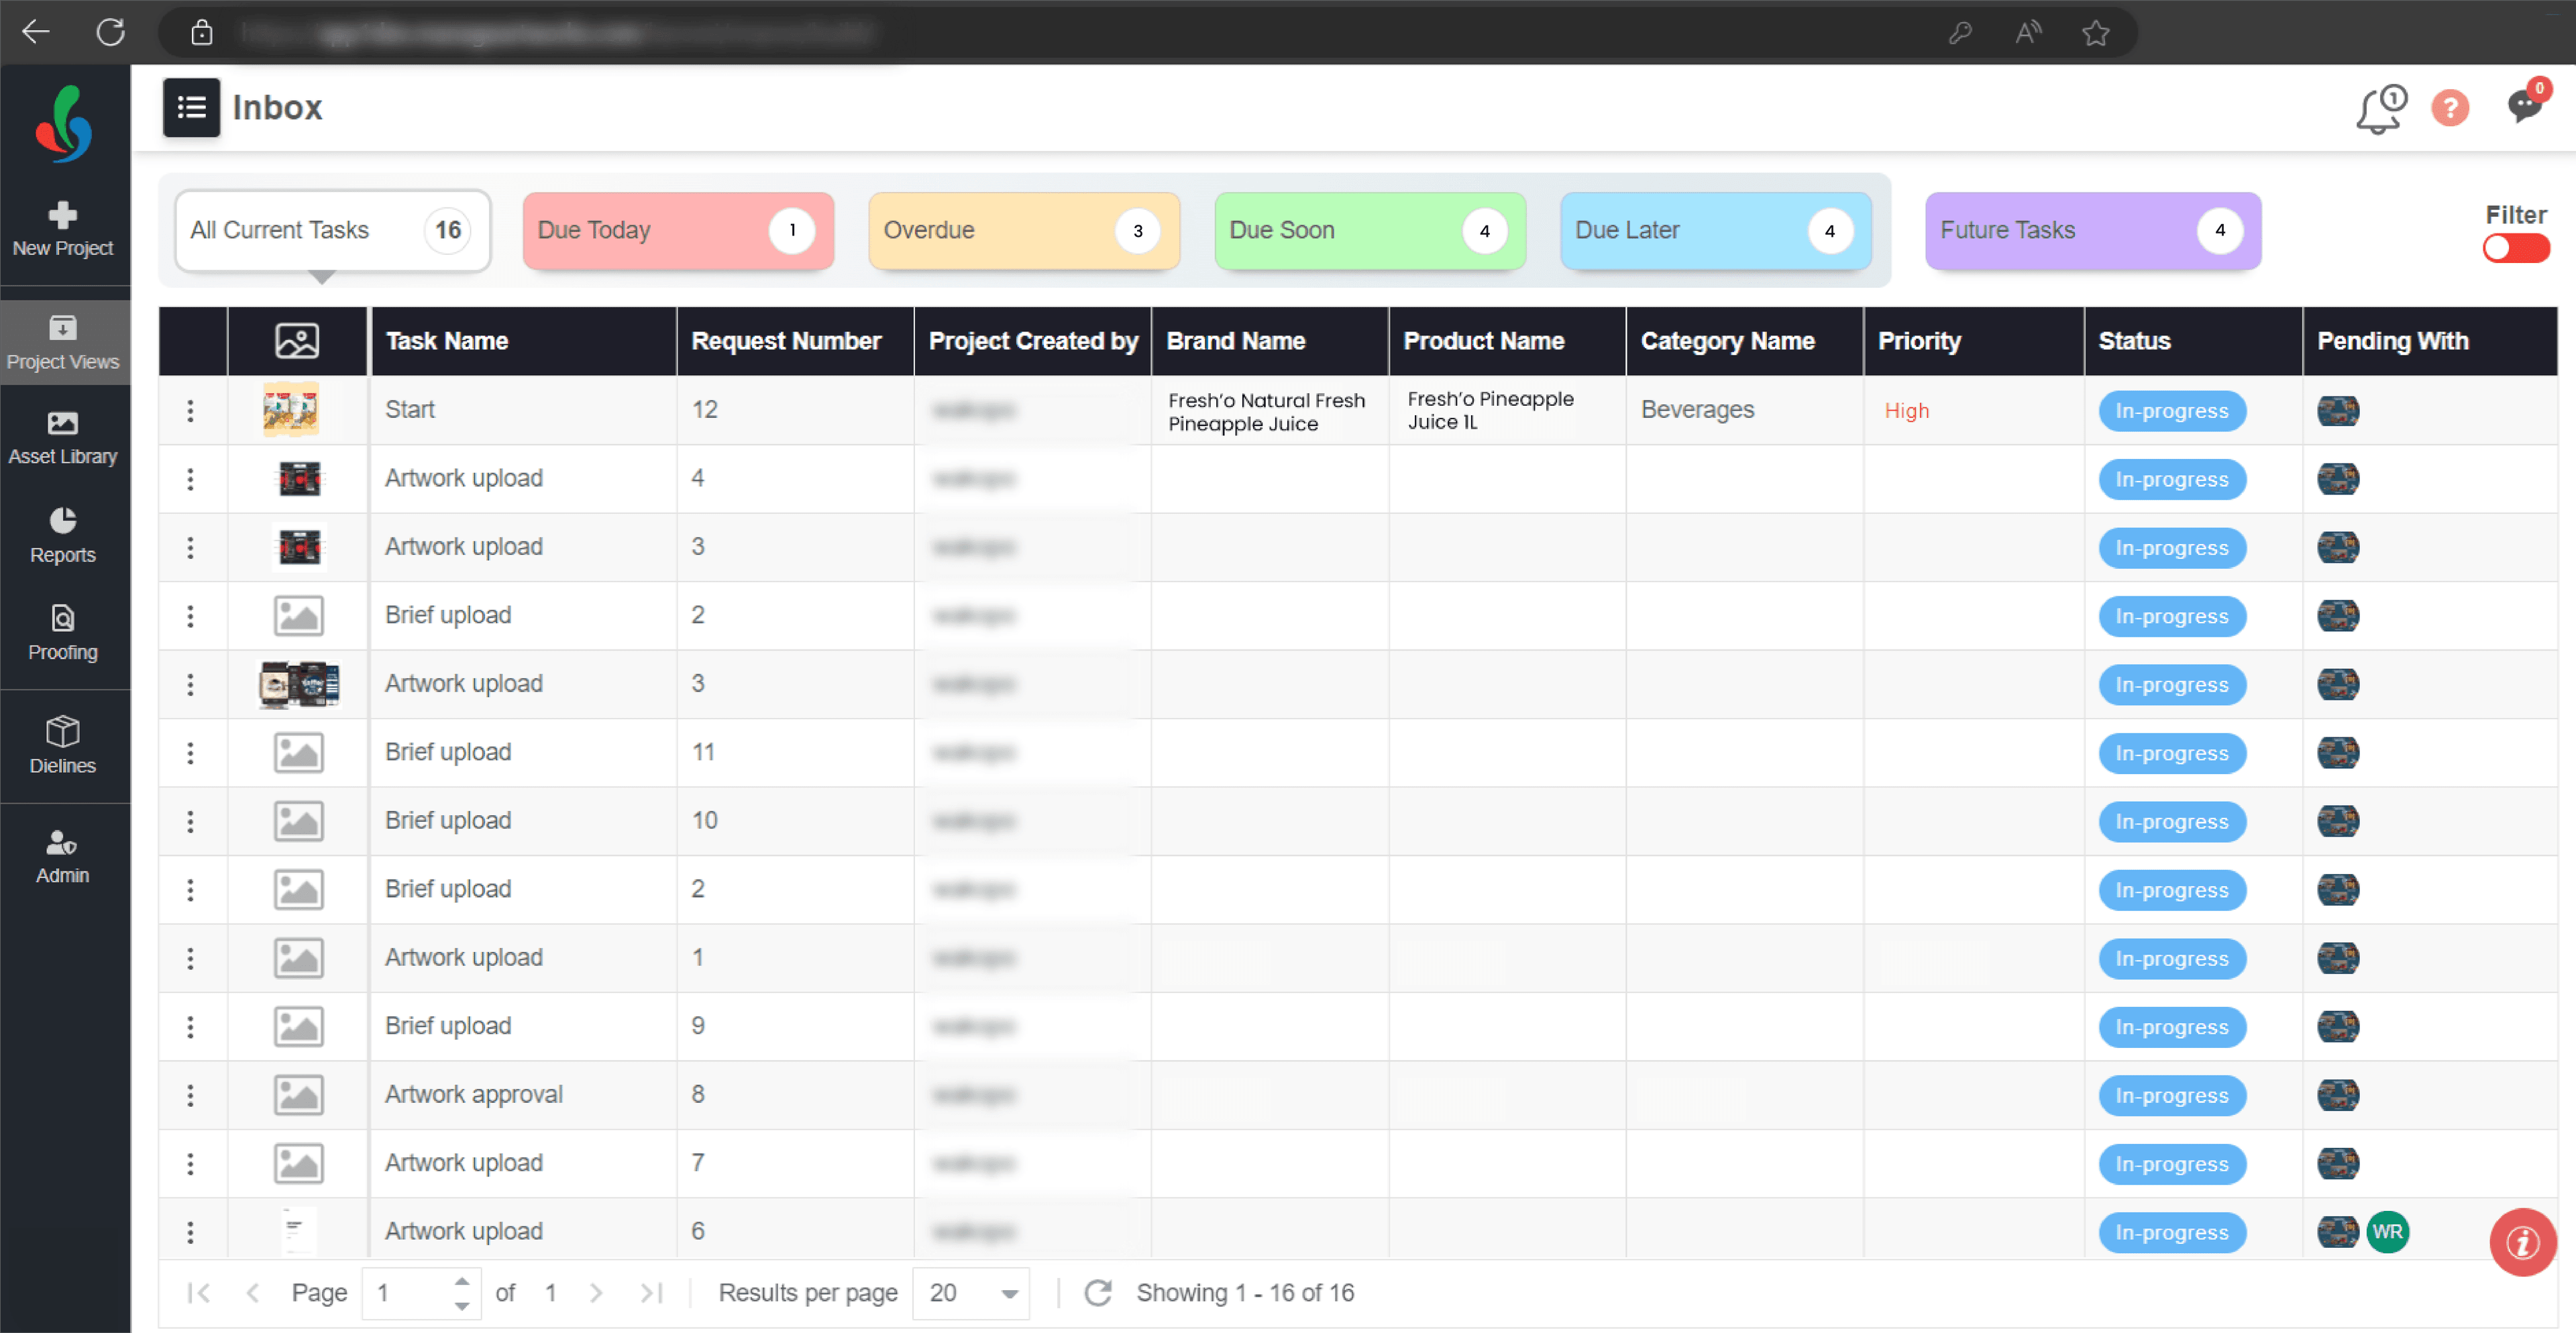Open Project Views in sidebar
This screenshot has height=1333, width=2576.
(x=63, y=343)
